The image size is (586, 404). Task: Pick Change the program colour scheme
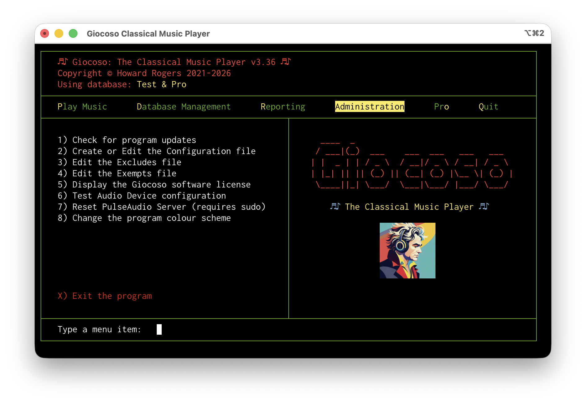[144, 218]
